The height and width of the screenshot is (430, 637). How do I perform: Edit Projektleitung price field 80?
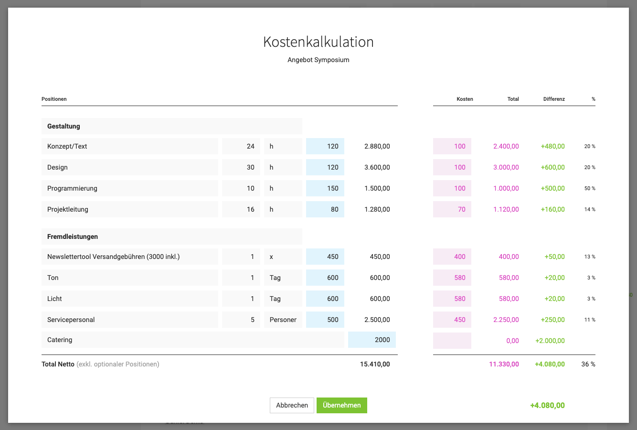325,209
